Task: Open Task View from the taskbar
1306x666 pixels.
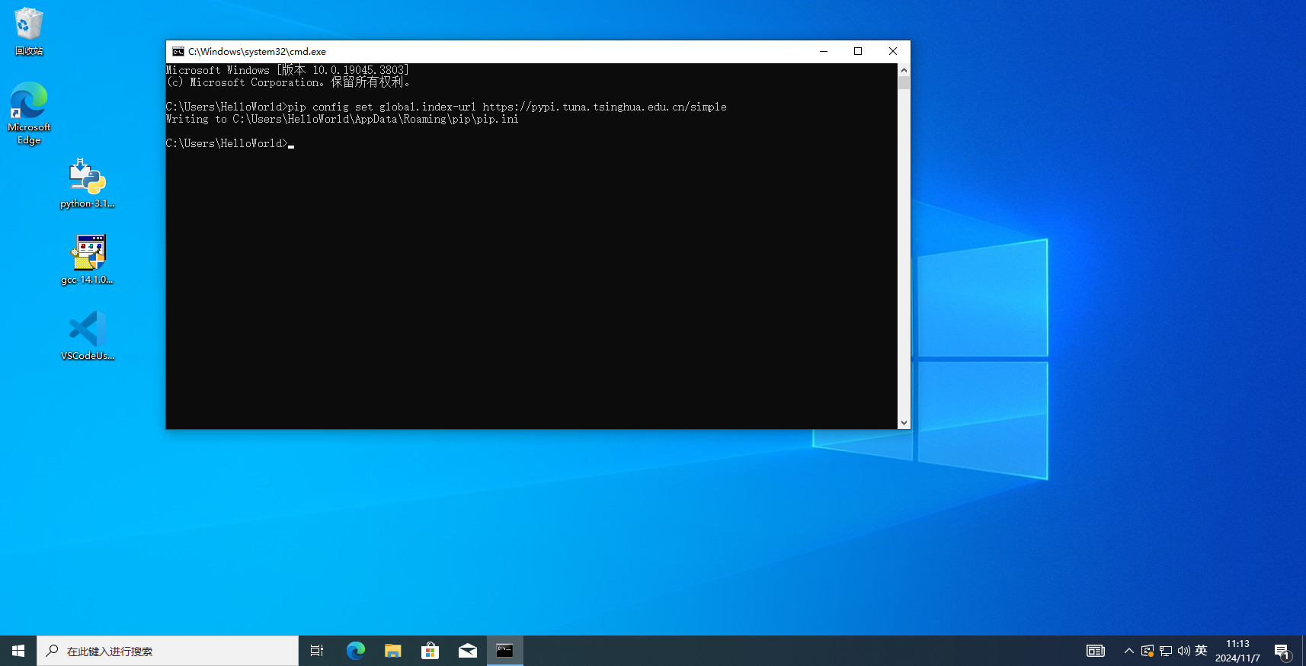Action: coord(317,651)
